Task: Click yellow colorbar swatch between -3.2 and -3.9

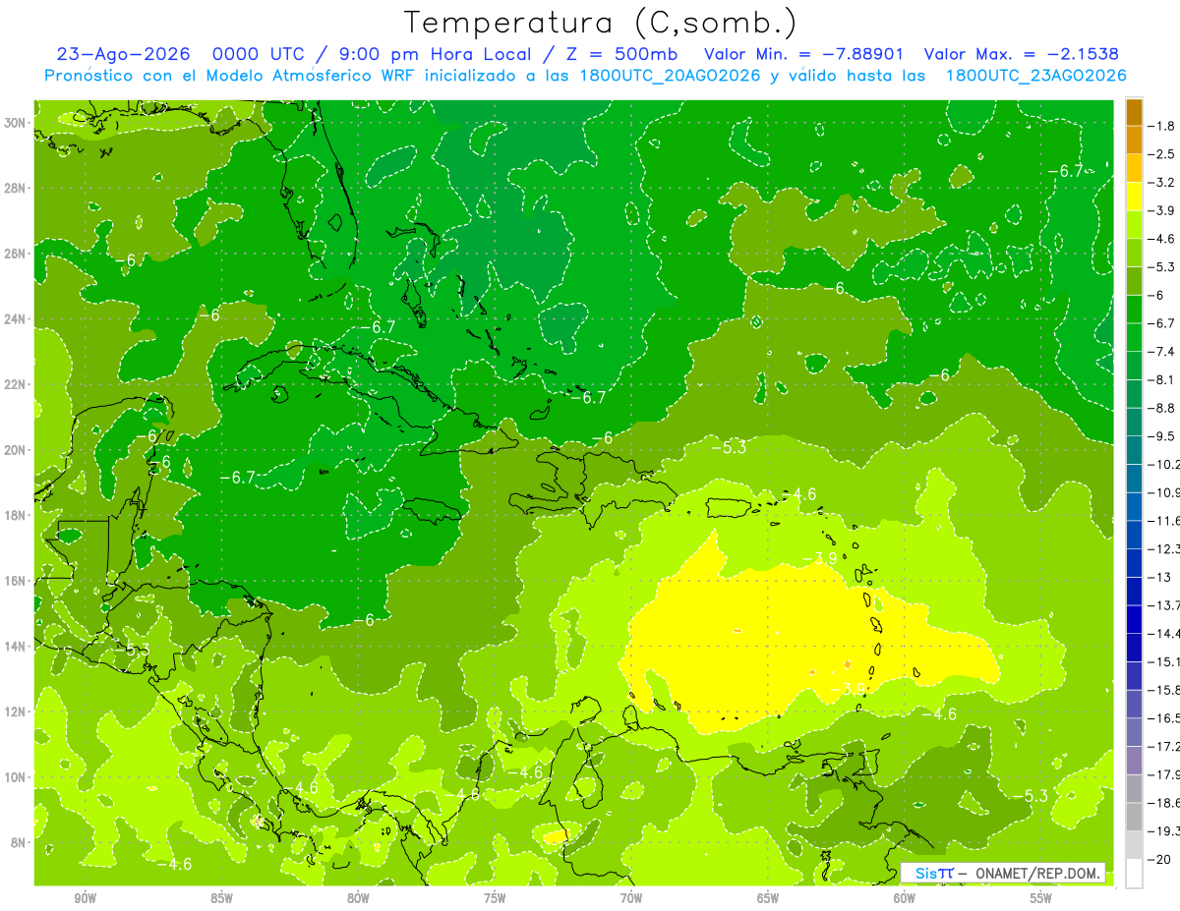Action: pos(1134,196)
